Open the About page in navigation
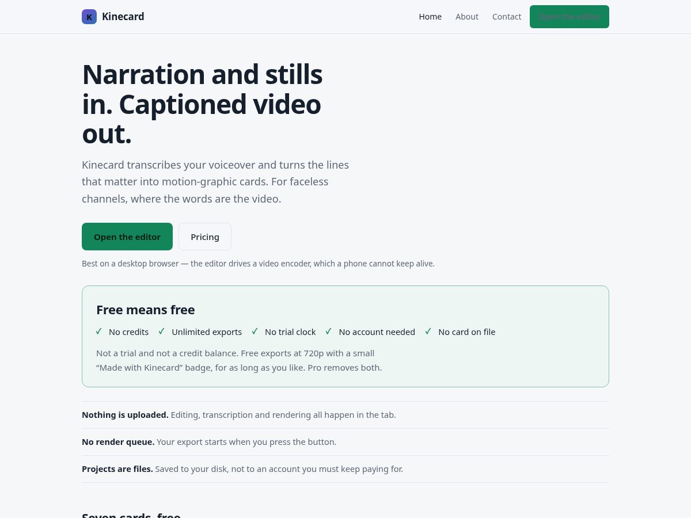 pos(467,17)
